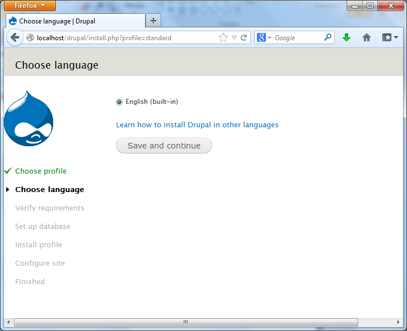Open the Firefox application menu

[30, 6]
